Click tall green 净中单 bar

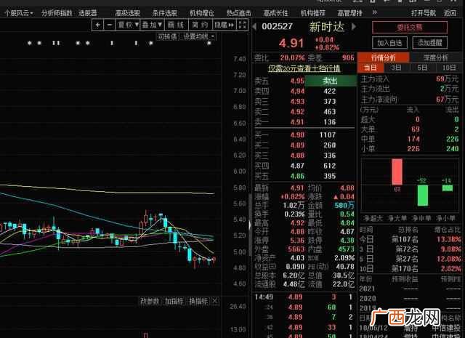pyautogui.click(x=423, y=196)
